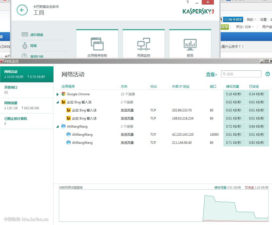The image size is (272, 225).
Task: Click the 设置 link in browser page
Action: [263, 20]
